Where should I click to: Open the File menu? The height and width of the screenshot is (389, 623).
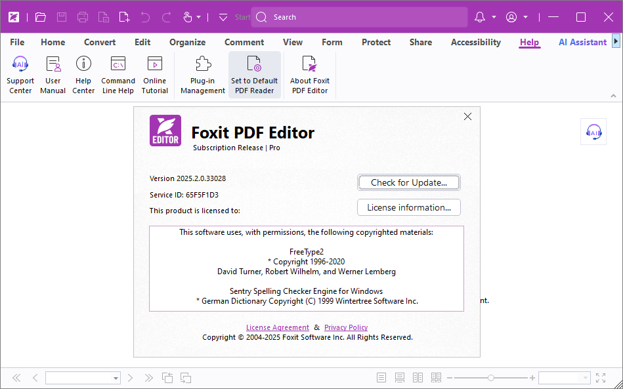17,42
